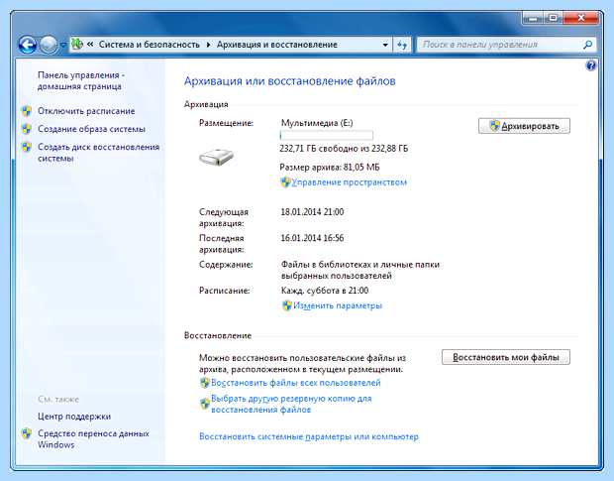Image resolution: width=614 pixels, height=481 pixels.
Task: Click next backup date "18.01.2014 21:00"
Action: coord(312,212)
